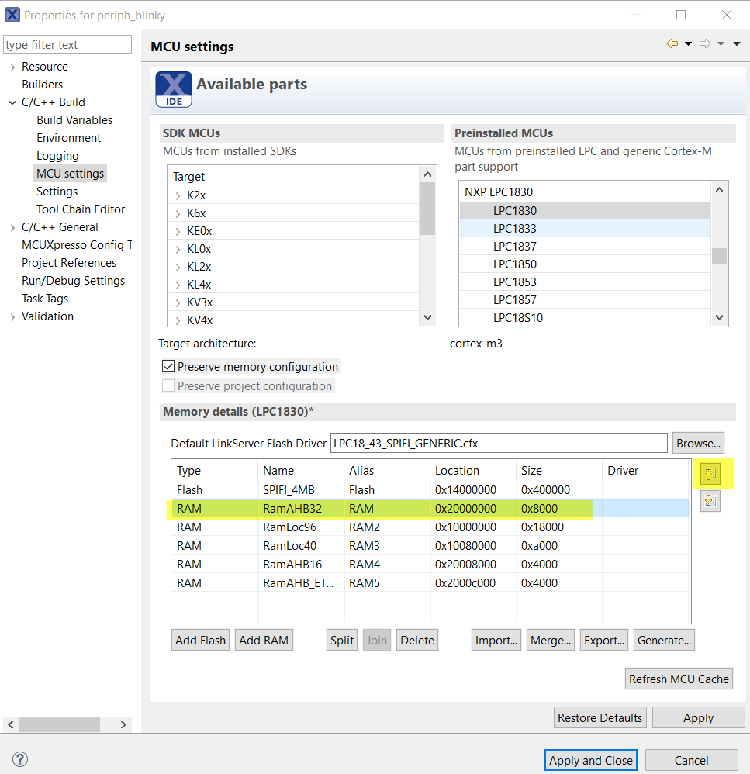Image resolution: width=750 pixels, height=774 pixels.
Task: Open Run/Debug Settings page
Action: point(74,281)
